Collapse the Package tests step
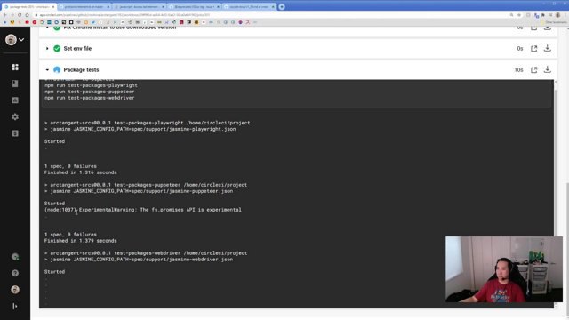569x320 pixels. 47,69
